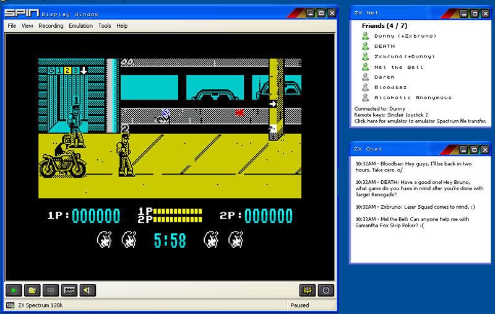This screenshot has height=314, width=495.
Task: Click the 1P score 000000
Action: (96, 216)
